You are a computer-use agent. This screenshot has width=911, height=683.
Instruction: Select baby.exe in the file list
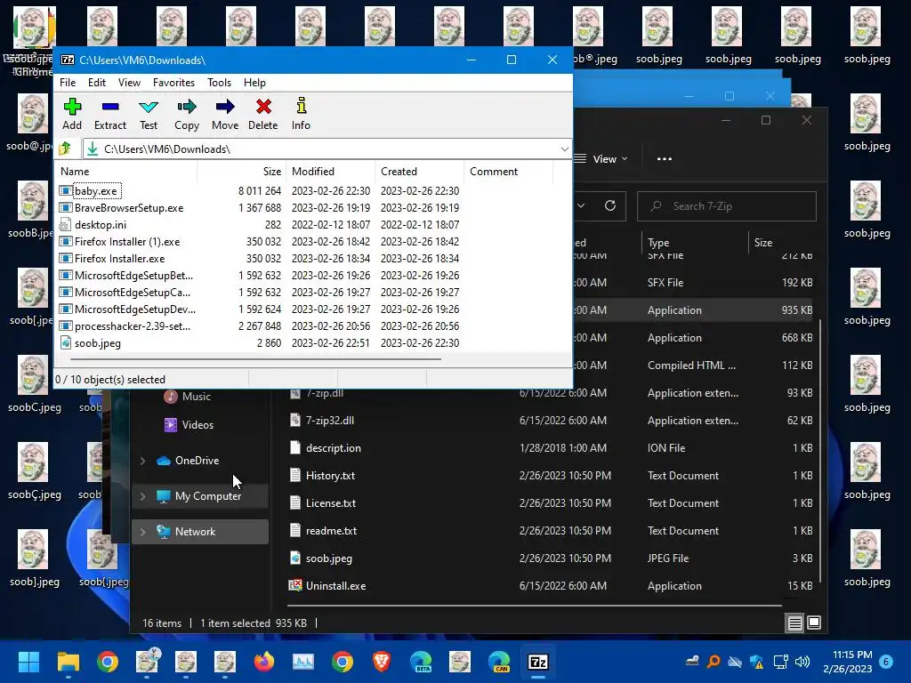point(95,191)
